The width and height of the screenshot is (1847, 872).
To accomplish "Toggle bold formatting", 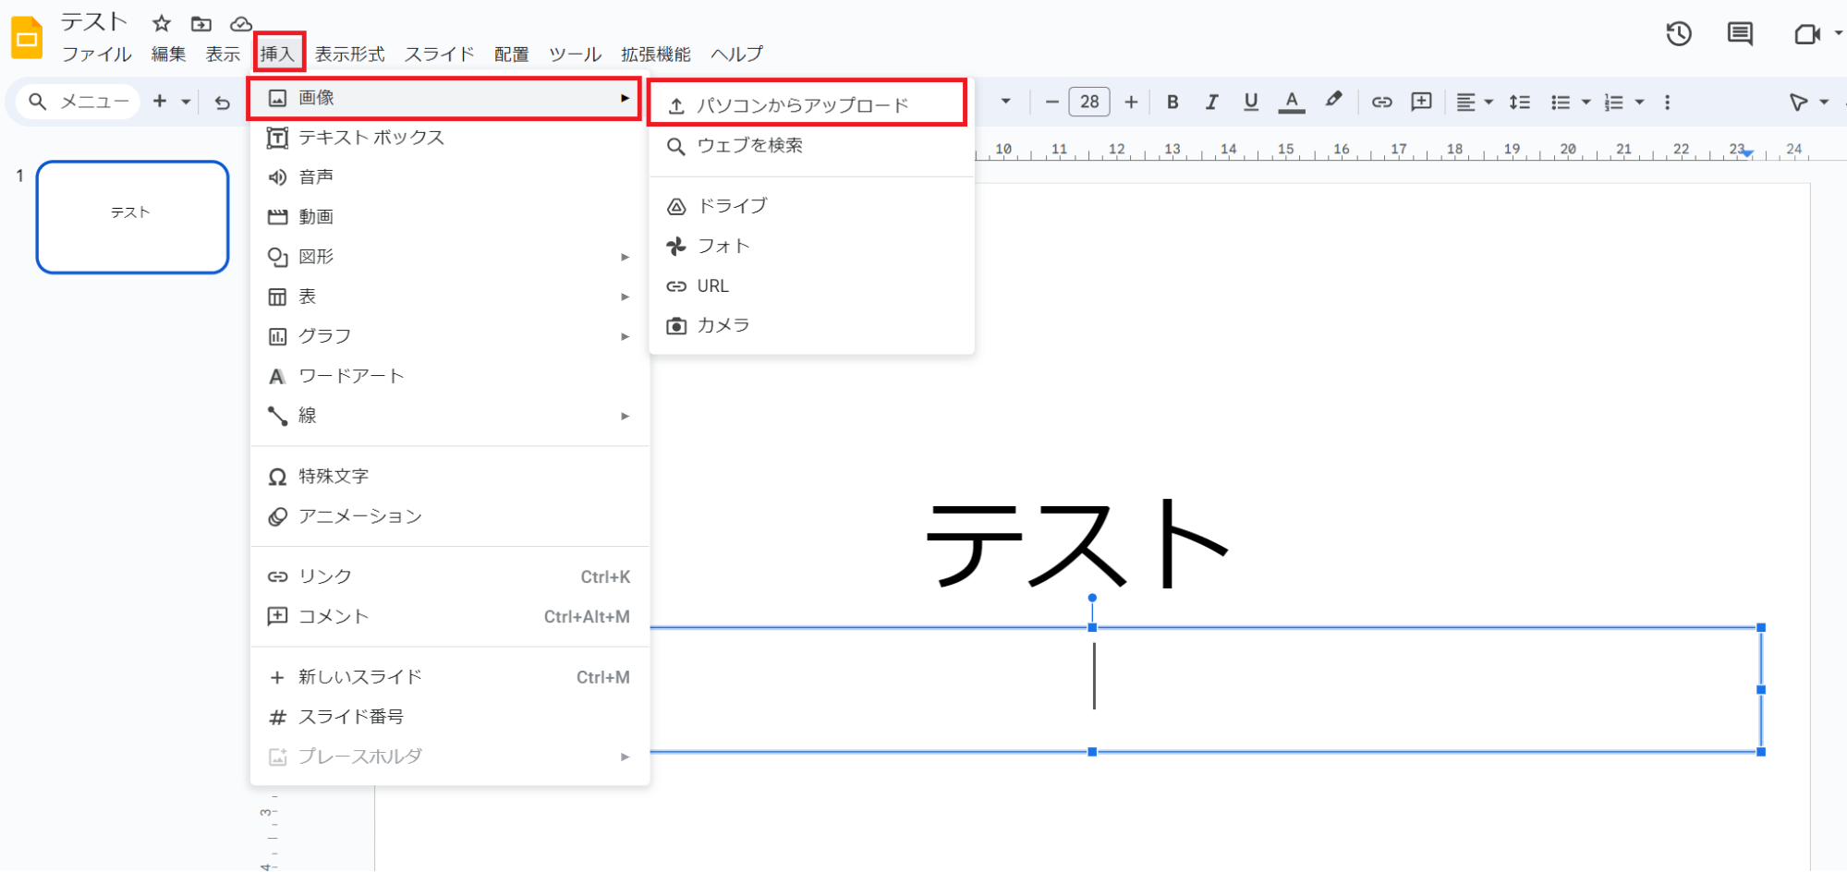I will [x=1173, y=102].
